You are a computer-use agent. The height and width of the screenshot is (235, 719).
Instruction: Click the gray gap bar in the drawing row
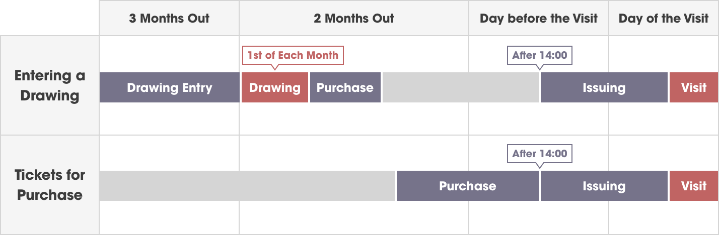click(460, 88)
